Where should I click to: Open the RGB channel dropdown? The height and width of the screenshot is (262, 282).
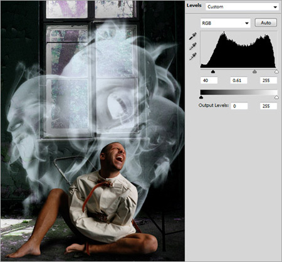tap(225, 23)
